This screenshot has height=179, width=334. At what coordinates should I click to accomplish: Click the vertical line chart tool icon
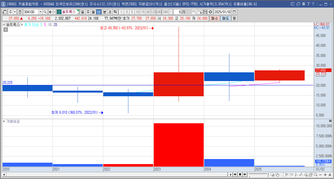pos(296,175)
